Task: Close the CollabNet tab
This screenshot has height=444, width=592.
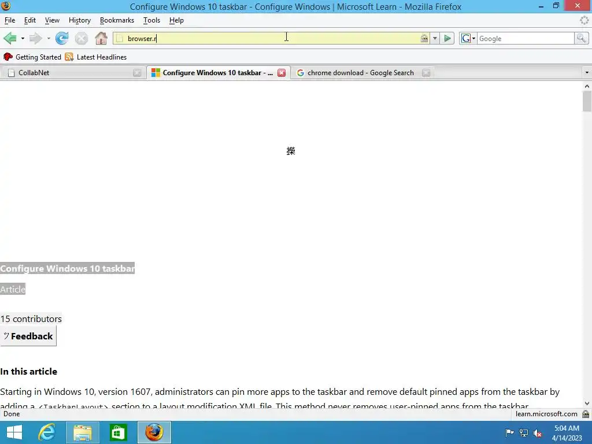Action: pos(137,73)
